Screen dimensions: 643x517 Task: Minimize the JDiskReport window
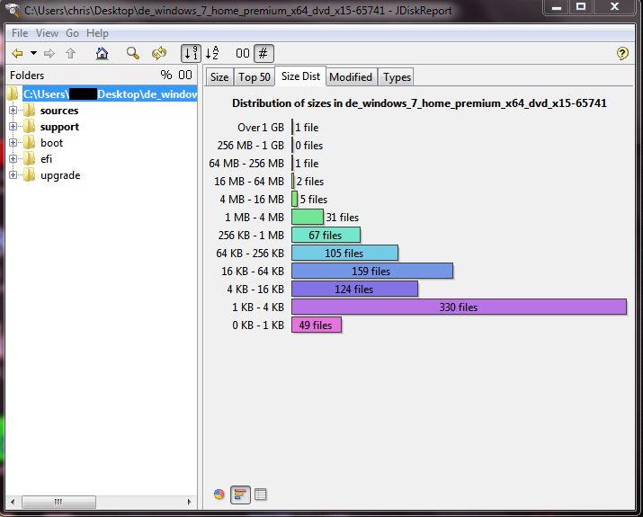tap(557, 6)
